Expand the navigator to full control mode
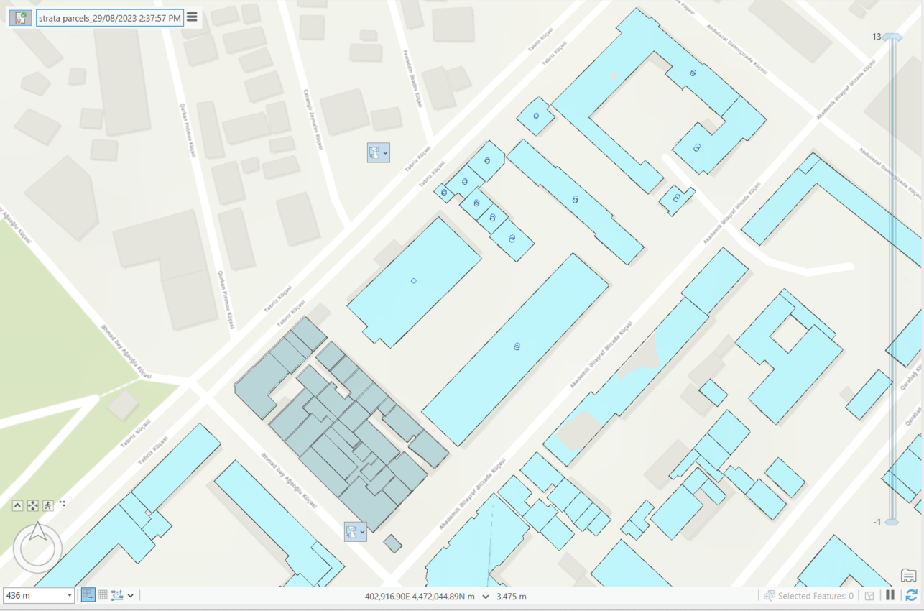924x611 pixels. click(32, 505)
